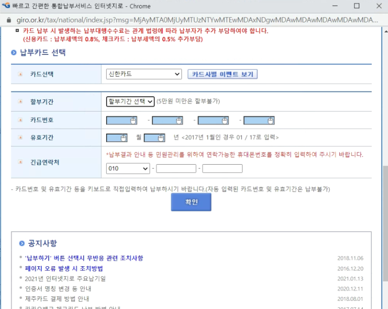Click the date 2020.12.11
The height and width of the screenshot is (309, 388).
point(350,289)
